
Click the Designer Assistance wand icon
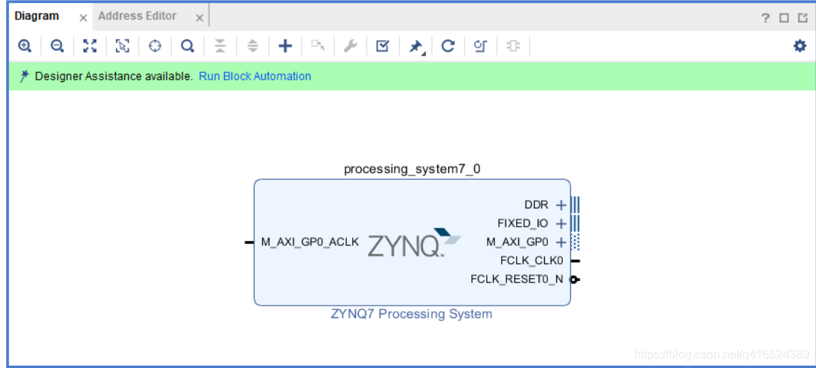click(x=24, y=77)
